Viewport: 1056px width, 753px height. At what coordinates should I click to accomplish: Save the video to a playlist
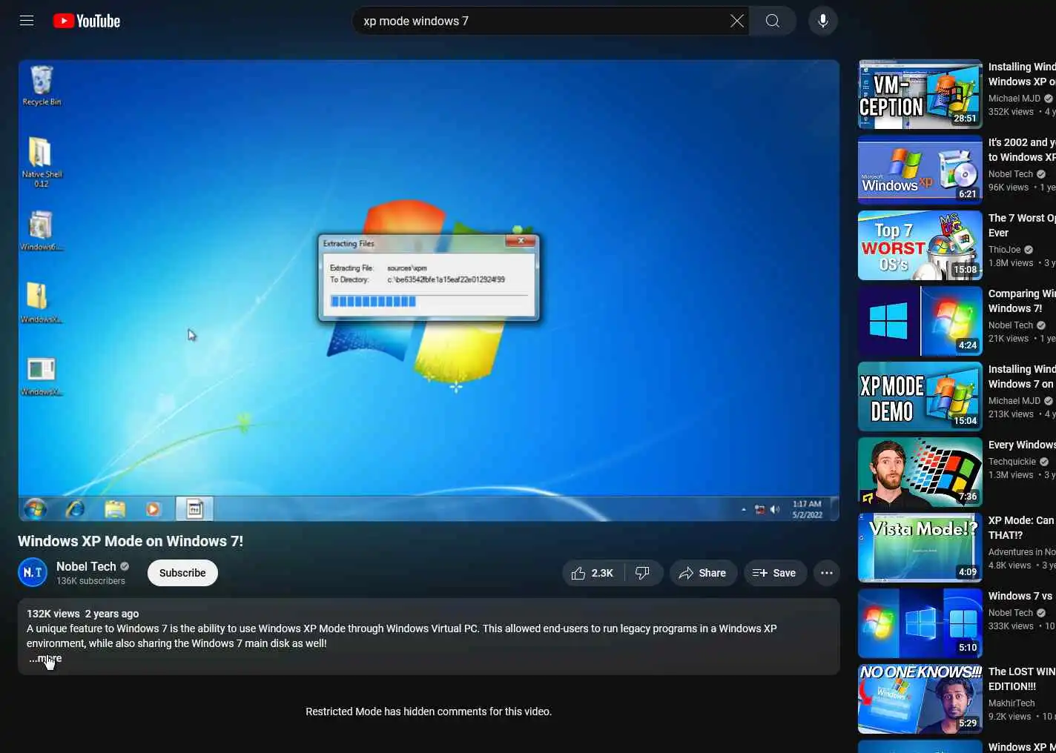pos(775,573)
